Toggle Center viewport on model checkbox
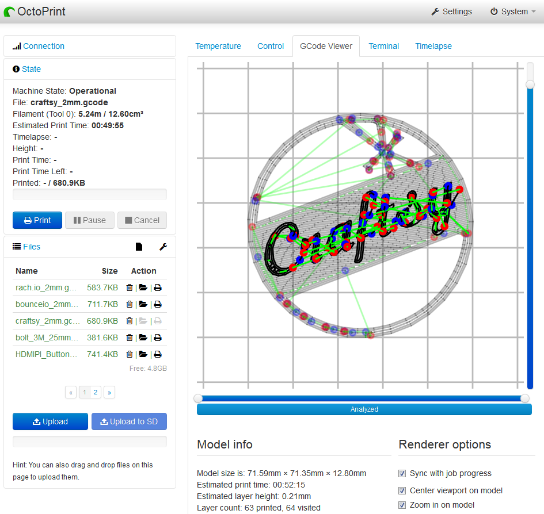Viewport: 544px width, 514px height. [x=402, y=491]
